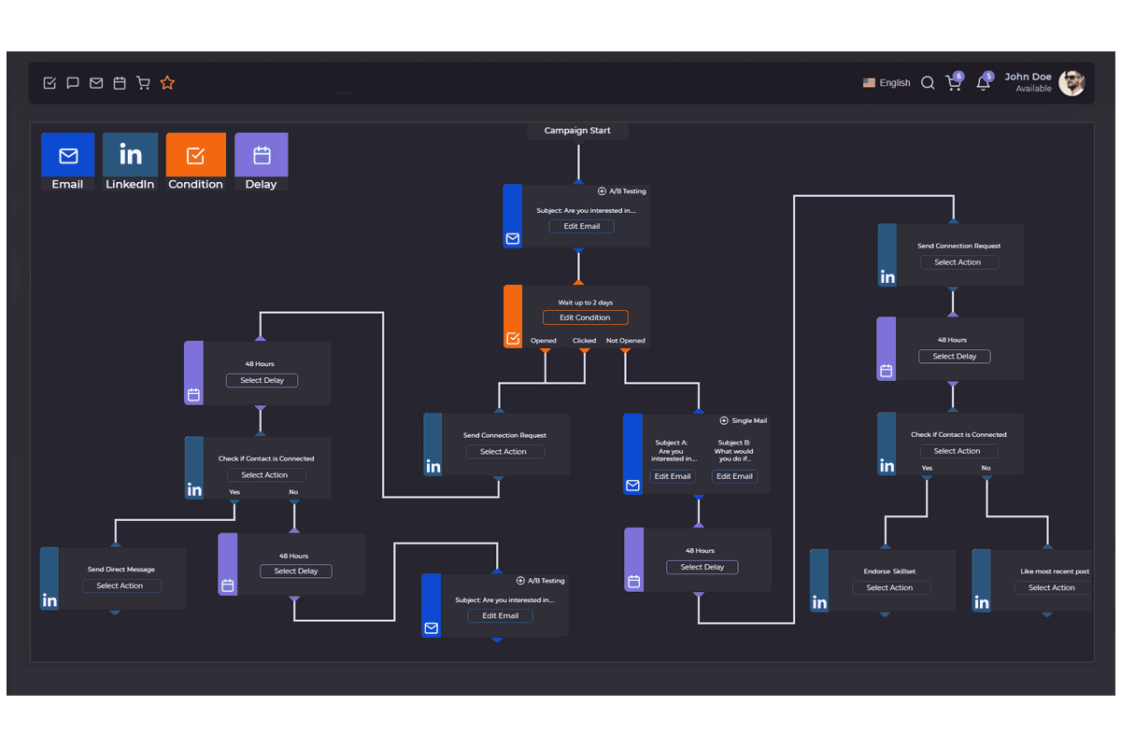Open Select Action on Send Direct Message node
Viewport: 1121px width, 747px height.
pyautogui.click(x=120, y=586)
